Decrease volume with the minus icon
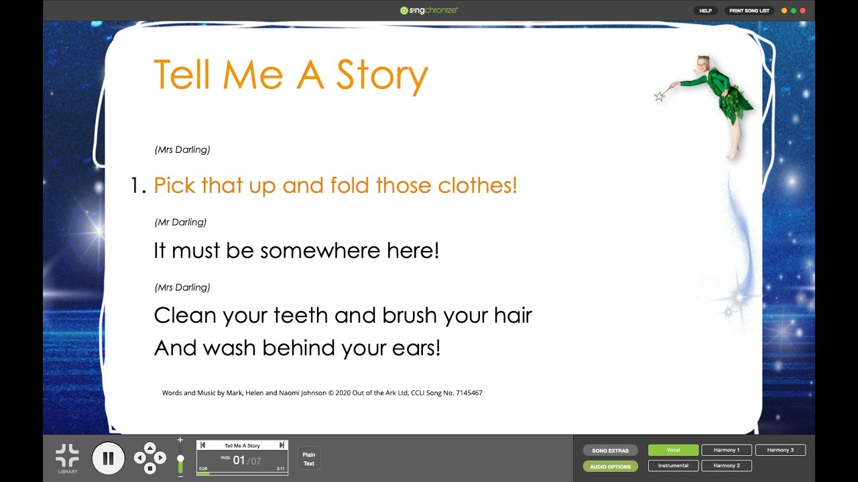858x482 pixels. (180, 476)
